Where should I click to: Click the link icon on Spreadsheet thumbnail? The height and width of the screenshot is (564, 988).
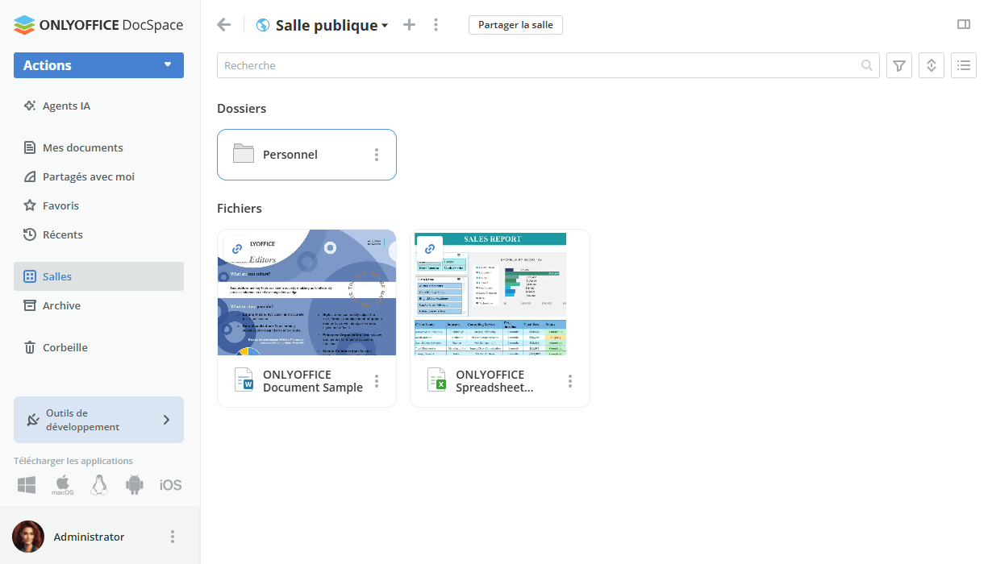(430, 249)
